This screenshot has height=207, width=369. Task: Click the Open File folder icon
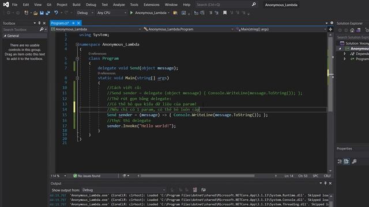coord(35,13)
